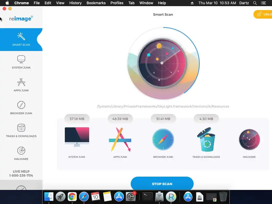Click the scanned file path text
The height and width of the screenshot is (204, 272).
pos(163,106)
